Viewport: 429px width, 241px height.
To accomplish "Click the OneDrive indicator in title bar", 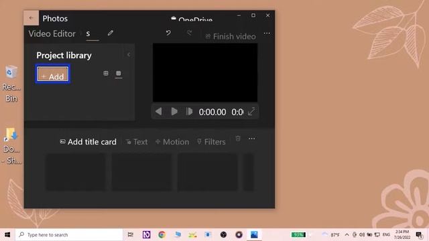I will click(x=192, y=19).
